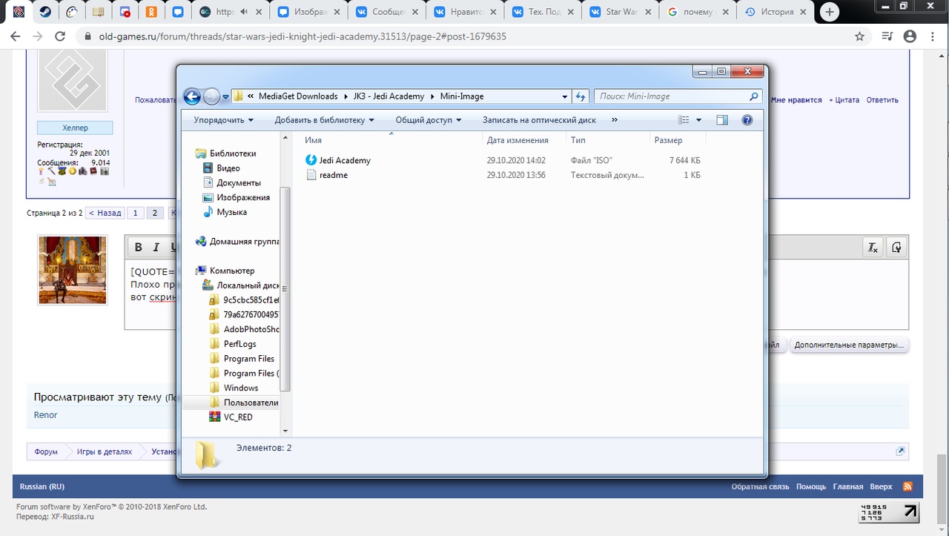
Task: Open the 'VC_RED' item in the tree
Action: [x=238, y=417]
